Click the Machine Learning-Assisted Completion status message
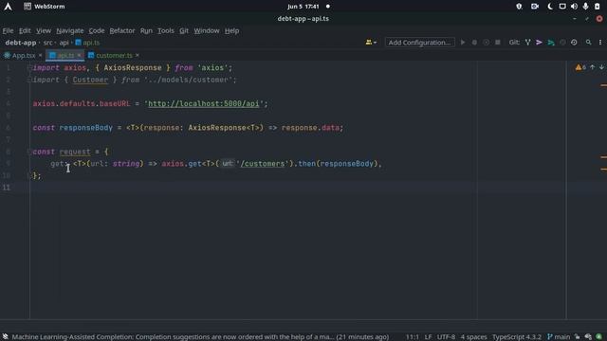The height and width of the screenshot is (341, 607). [200, 337]
